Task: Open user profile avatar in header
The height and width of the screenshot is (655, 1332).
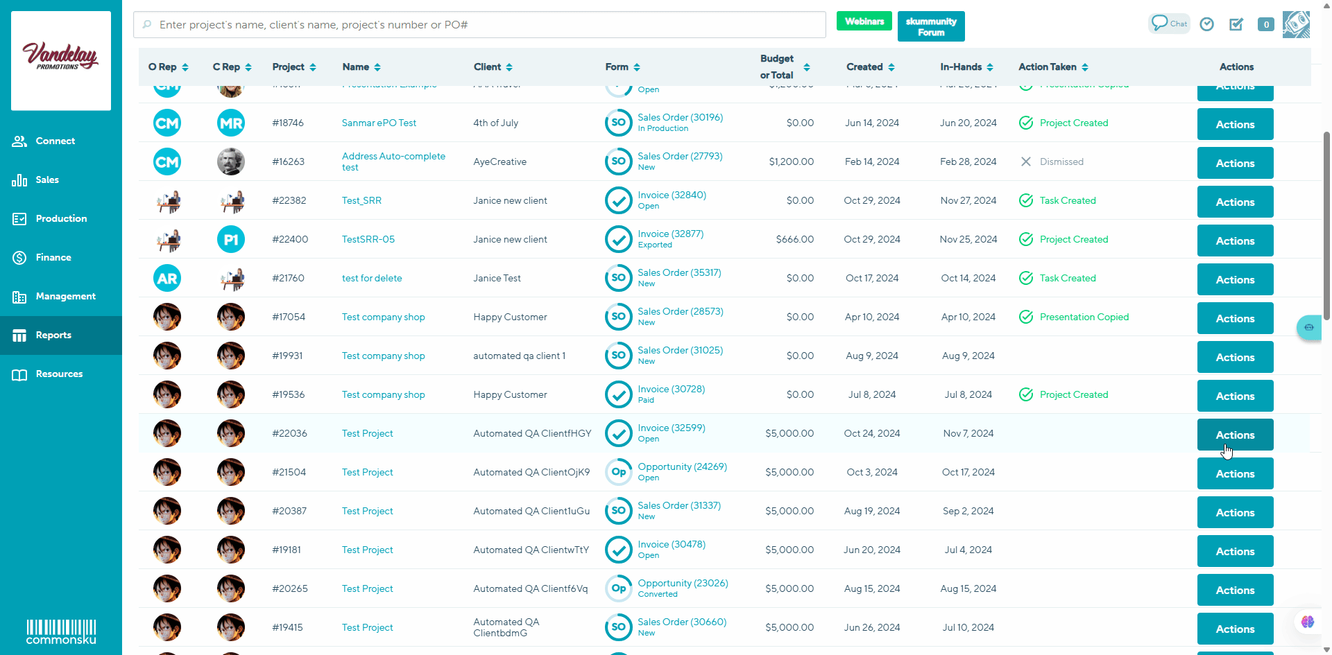Action: tap(1295, 24)
